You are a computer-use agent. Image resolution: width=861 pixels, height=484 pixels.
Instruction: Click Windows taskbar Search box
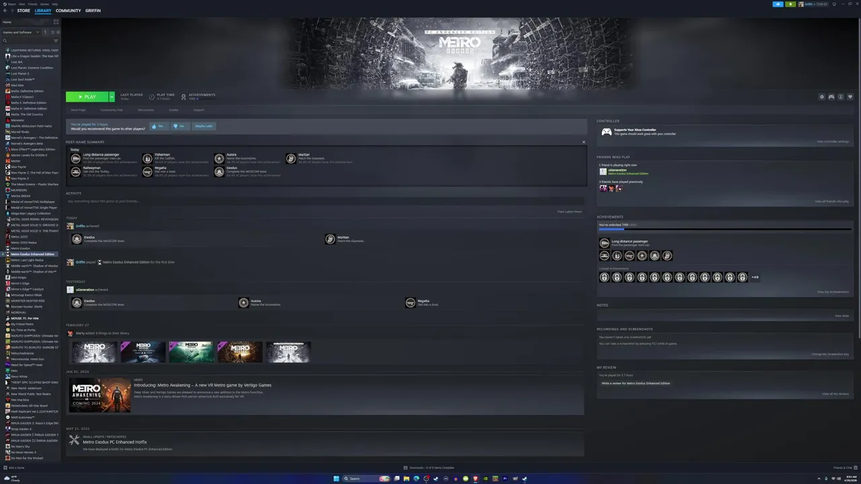[366, 479]
